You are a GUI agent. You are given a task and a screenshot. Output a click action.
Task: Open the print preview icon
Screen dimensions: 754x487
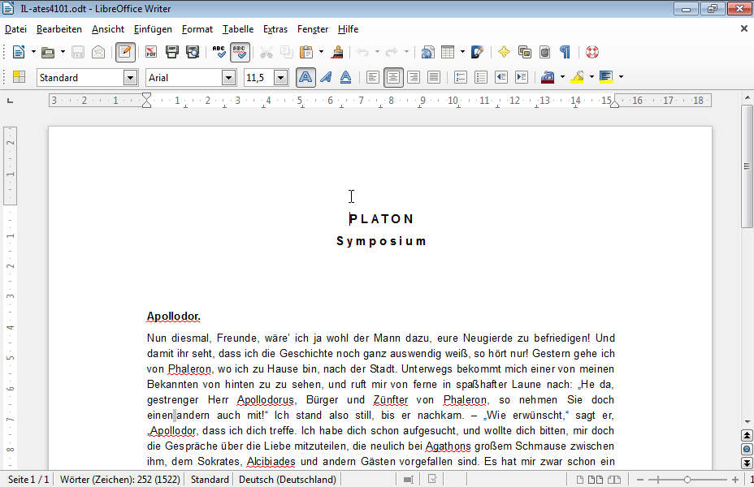(x=193, y=52)
